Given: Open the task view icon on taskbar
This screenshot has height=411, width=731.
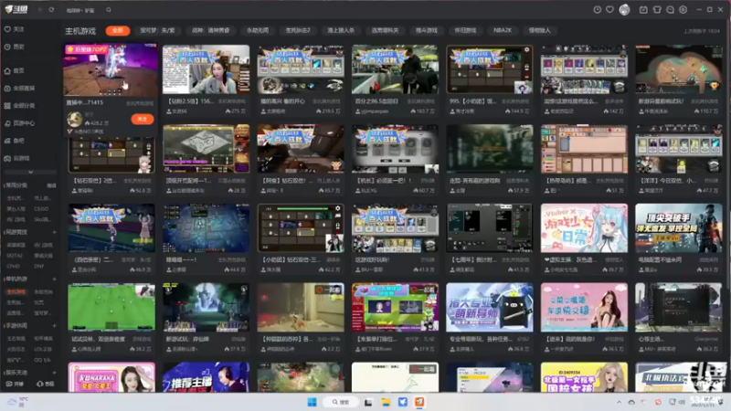Looking at the screenshot, I should coord(368,402).
